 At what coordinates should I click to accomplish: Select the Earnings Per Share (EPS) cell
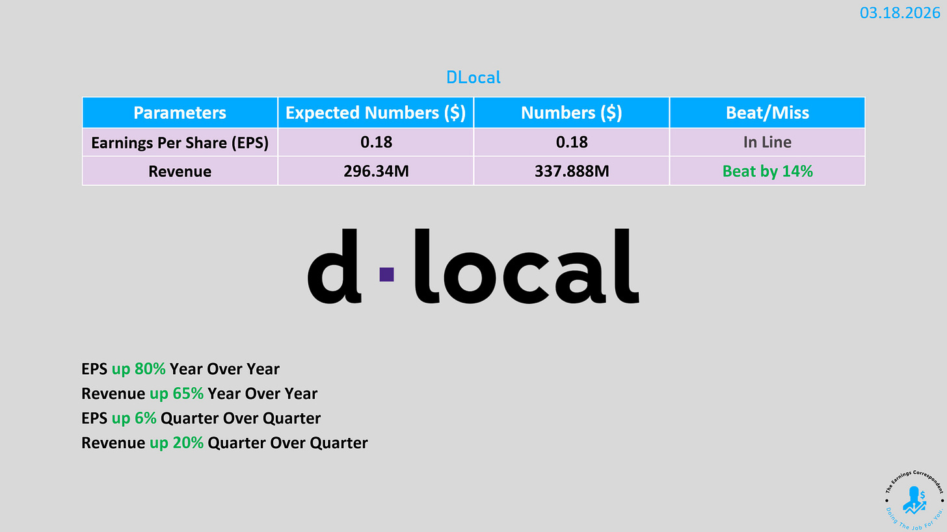pyautogui.click(x=180, y=142)
